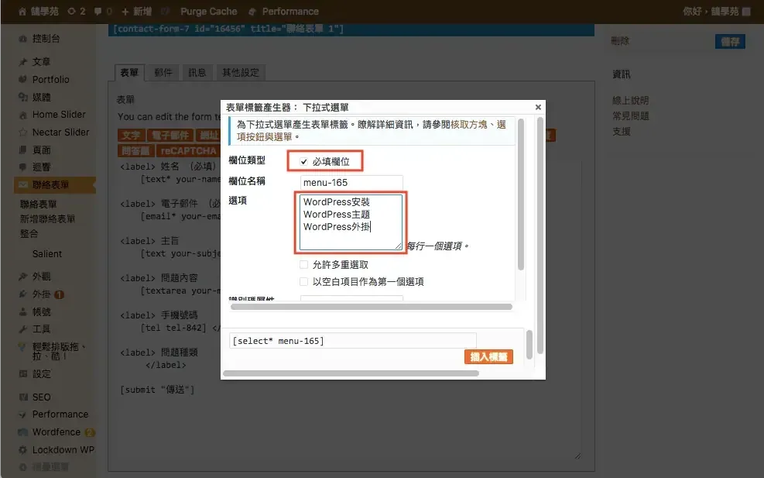Viewport: 764px width, 478px height.
Task: Enable the allow multiple selections checkbox
Action: pyautogui.click(x=303, y=265)
